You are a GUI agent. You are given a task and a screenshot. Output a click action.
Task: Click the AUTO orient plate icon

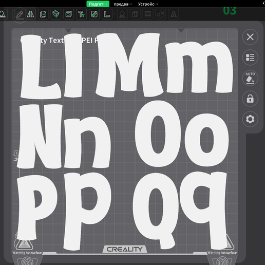tap(250, 78)
